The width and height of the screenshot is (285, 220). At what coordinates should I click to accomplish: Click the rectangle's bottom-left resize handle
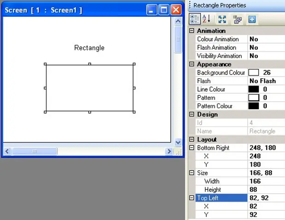(x=45, y=112)
